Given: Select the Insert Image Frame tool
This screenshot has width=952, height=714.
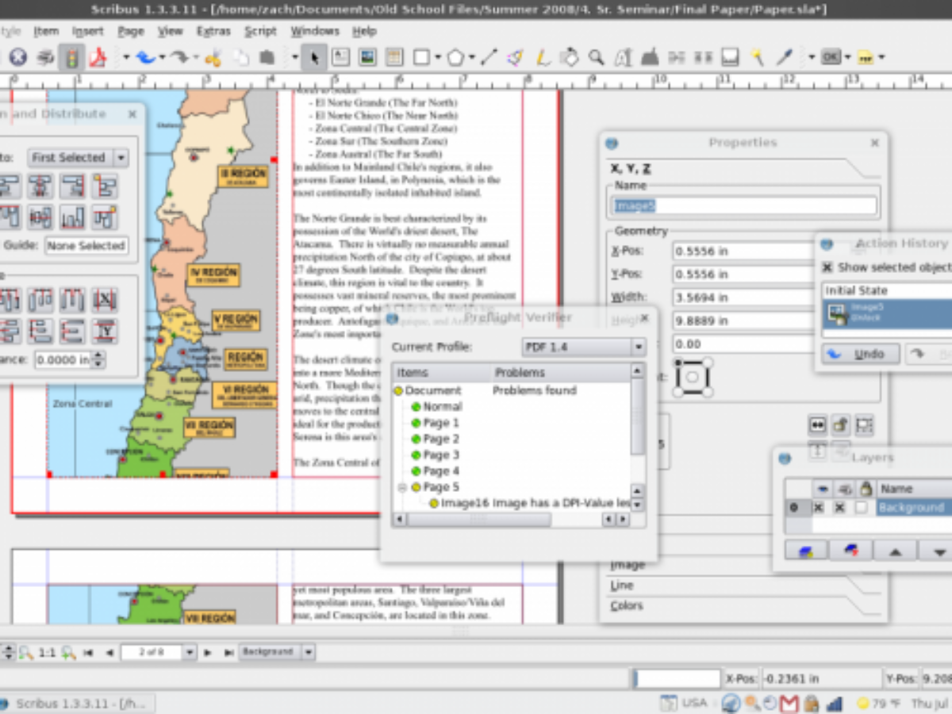Looking at the screenshot, I should pyautogui.click(x=367, y=58).
